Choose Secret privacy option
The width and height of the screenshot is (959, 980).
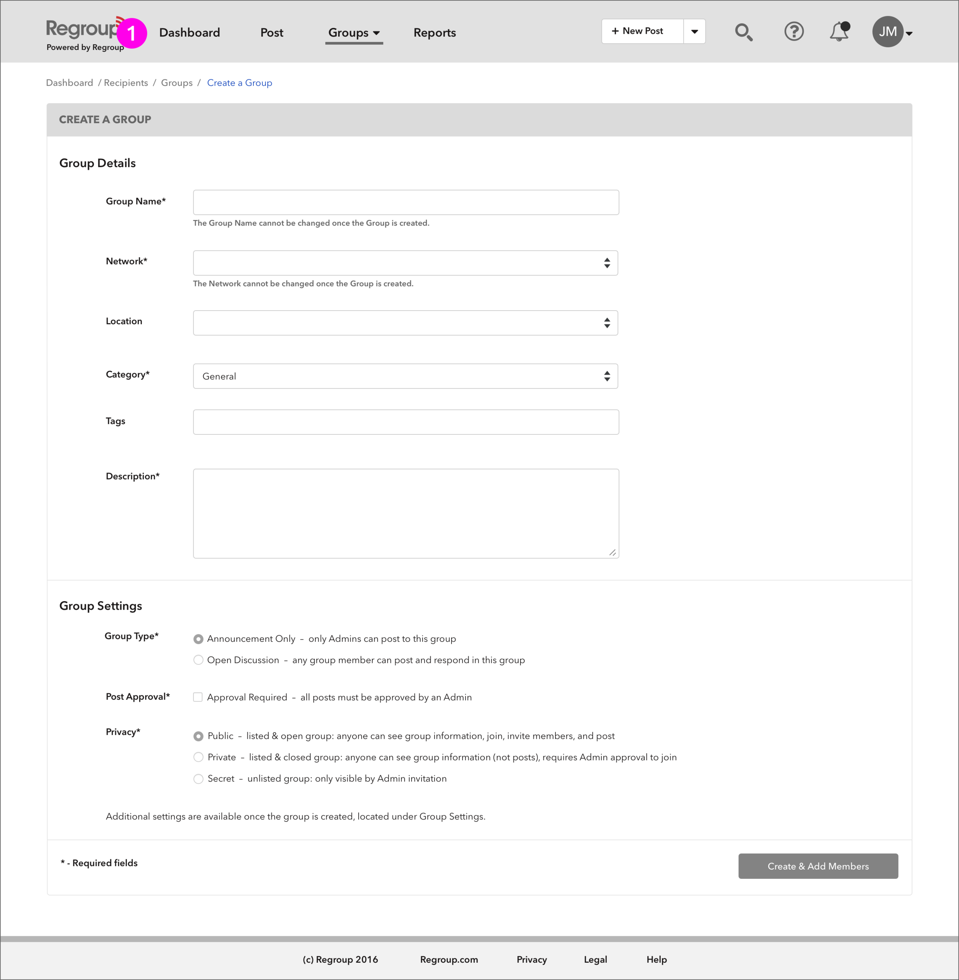pyautogui.click(x=198, y=779)
